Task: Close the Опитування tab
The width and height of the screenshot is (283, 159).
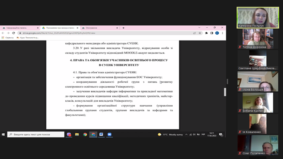Action: pyautogui.click(x=117, y=28)
